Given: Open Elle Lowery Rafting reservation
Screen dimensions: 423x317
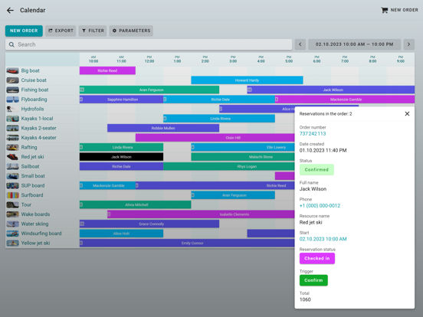Looking at the screenshot, I should pyautogui.click(x=243, y=147).
